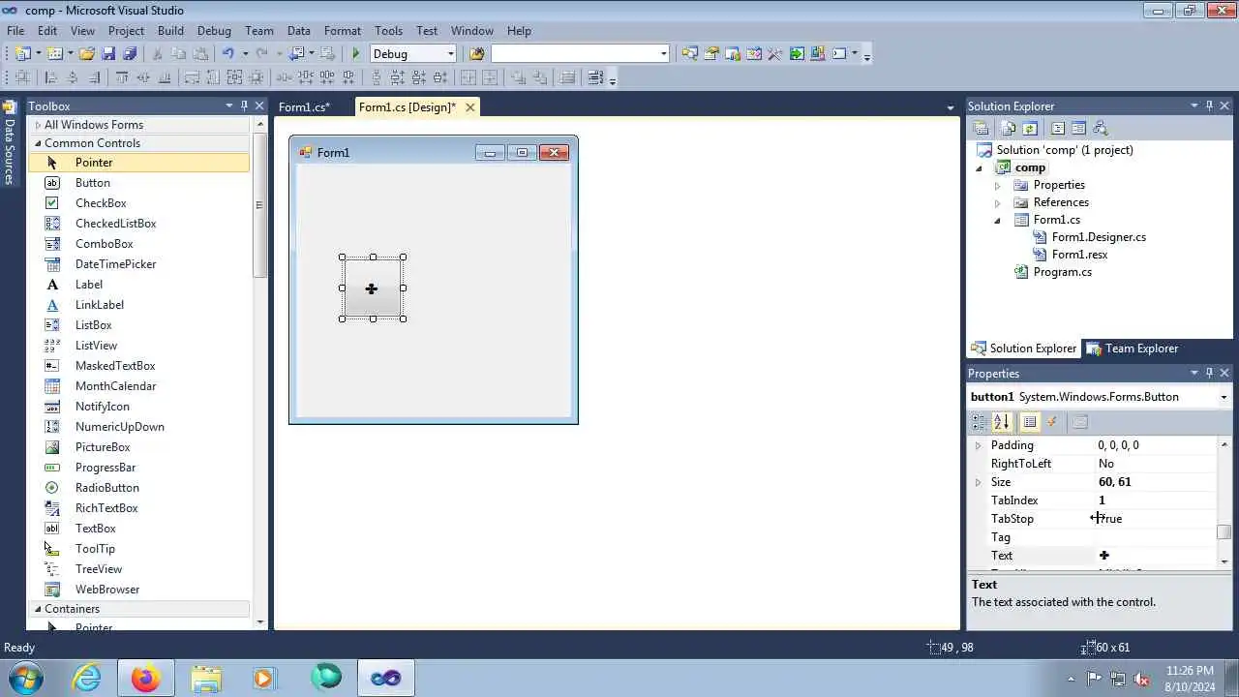Click Refresh icon in Solution Explorer
The image size is (1239, 697).
point(1029,128)
